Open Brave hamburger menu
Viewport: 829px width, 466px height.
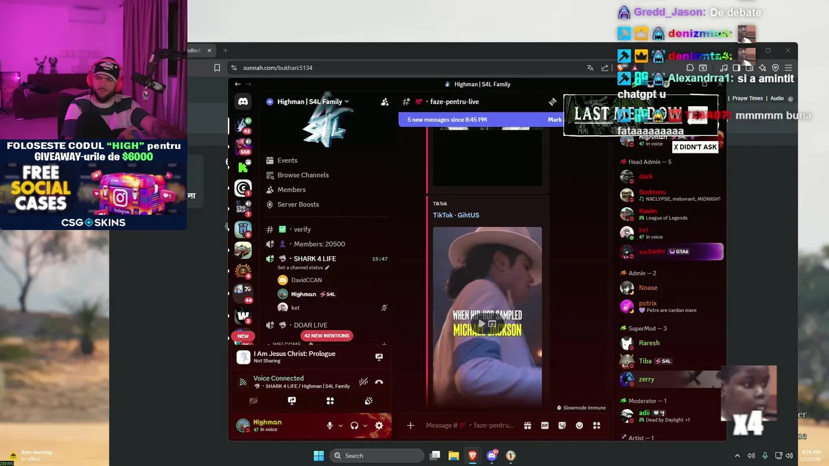[788, 67]
